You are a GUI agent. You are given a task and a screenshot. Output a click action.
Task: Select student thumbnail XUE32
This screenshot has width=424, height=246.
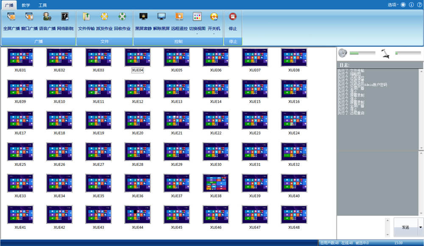(x=294, y=151)
